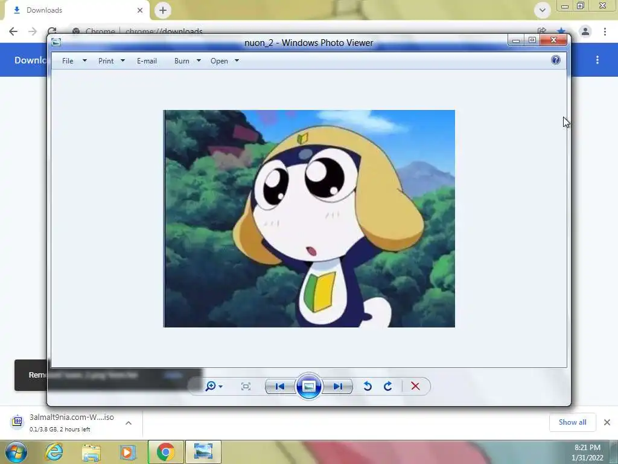This screenshot has width=618, height=464.
Task: Open Windows Explorer from taskbar
Action: (x=91, y=452)
